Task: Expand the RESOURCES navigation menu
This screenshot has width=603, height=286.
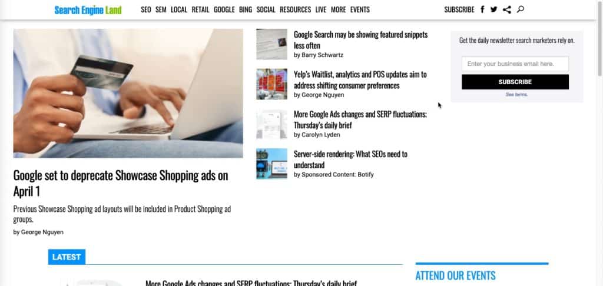Action: click(x=296, y=9)
